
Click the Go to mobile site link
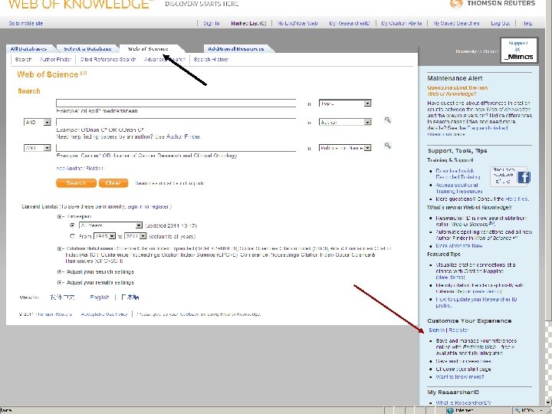tap(26, 23)
